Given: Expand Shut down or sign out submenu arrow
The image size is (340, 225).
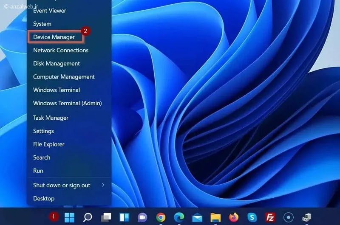Looking at the screenshot, I should click(103, 185).
